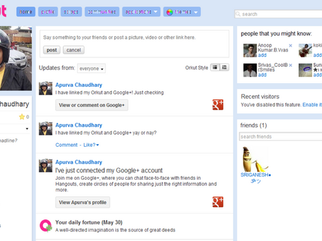Click the daily fortune Orkut clover icon
The width and height of the screenshot is (322, 241).
(x=46, y=225)
